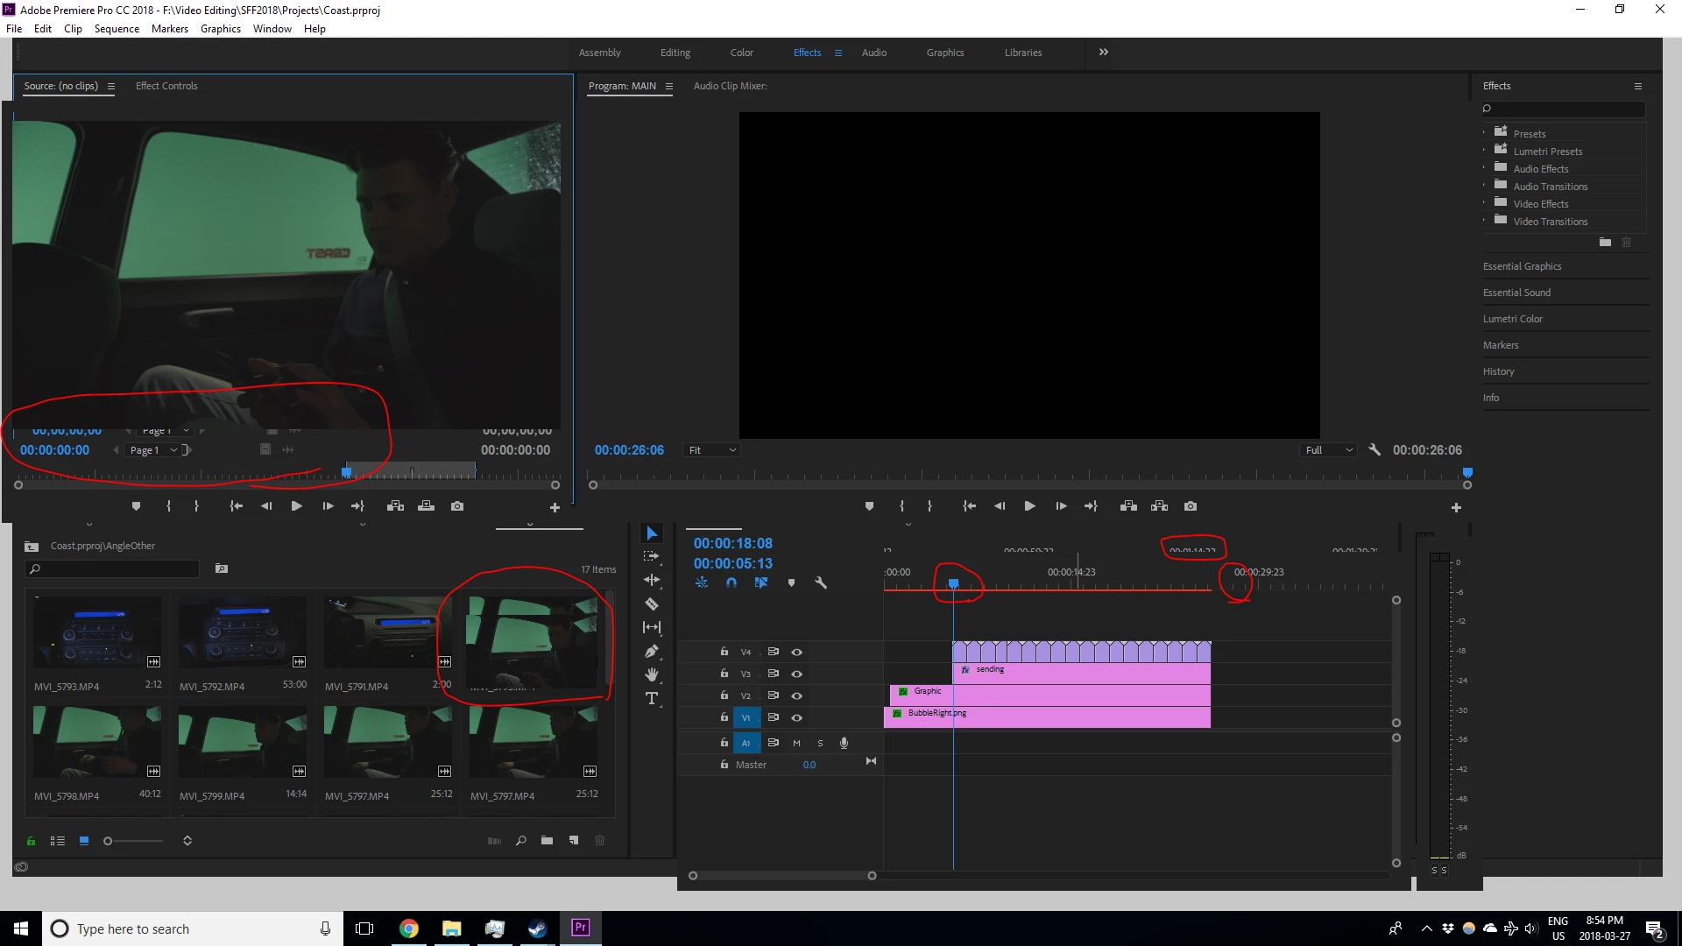Open the Lumetri Color panel
Screen dimensions: 1682x946
tap(1512, 319)
